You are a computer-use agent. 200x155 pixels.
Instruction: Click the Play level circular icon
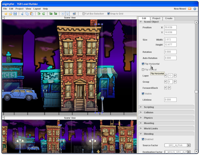tap(63, 14)
